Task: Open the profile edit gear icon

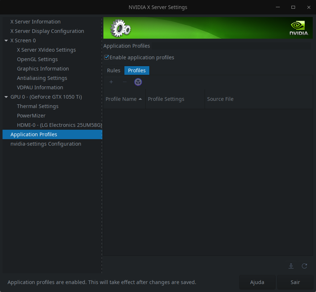Action: 138,82
